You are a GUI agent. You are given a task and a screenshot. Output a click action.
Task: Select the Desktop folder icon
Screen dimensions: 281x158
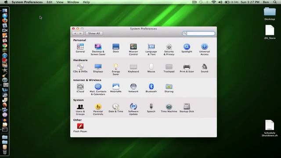pyautogui.click(x=270, y=14)
